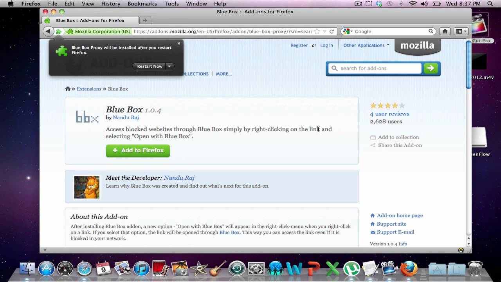Click the green arrow add-on search button
Viewport: 501px width, 282px height.
[431, 68]
